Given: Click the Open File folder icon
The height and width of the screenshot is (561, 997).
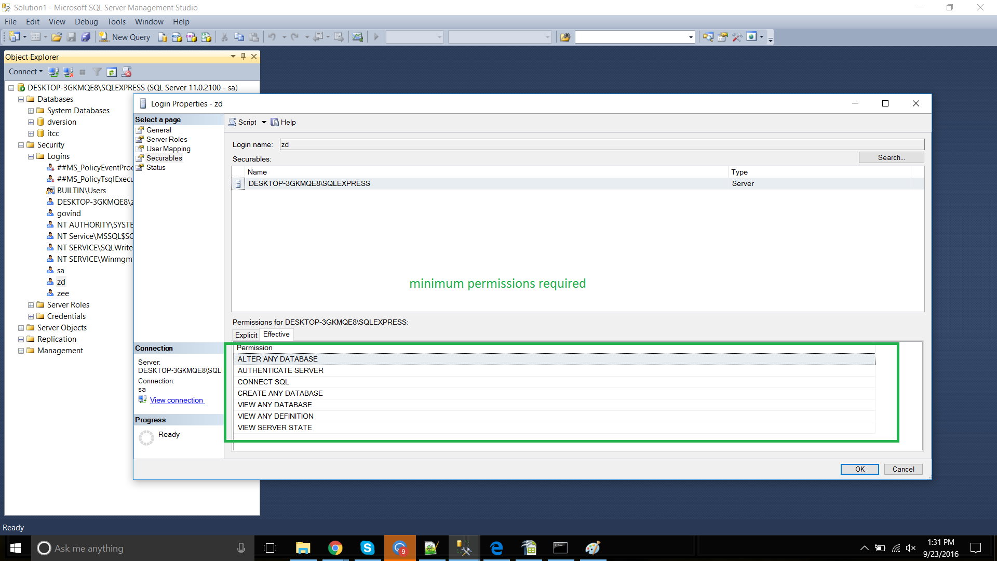Looking at the screenshot, I should tap(57, 37).
